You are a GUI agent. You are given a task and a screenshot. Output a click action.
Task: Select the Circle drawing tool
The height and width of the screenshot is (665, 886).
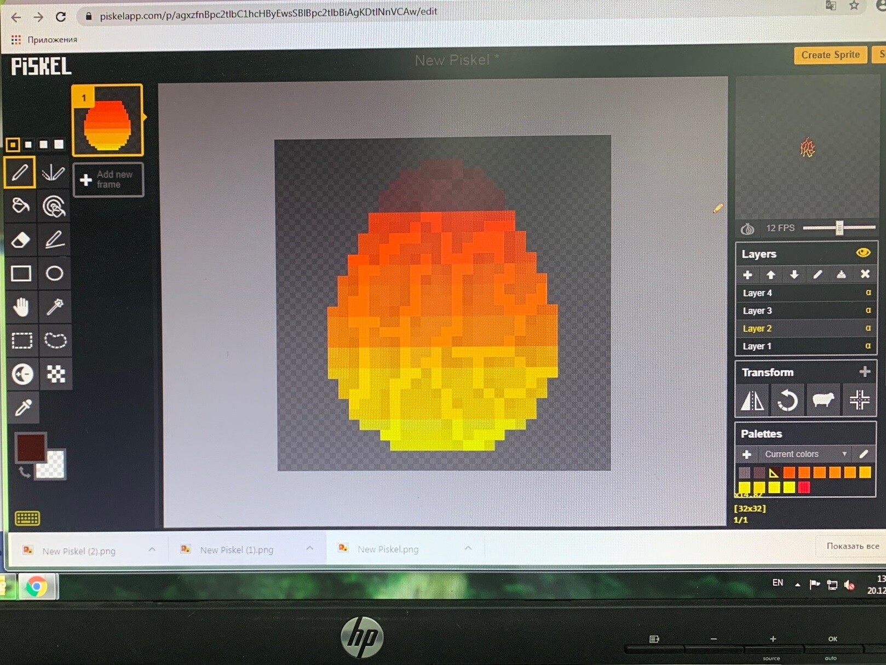tap(54, 274)
